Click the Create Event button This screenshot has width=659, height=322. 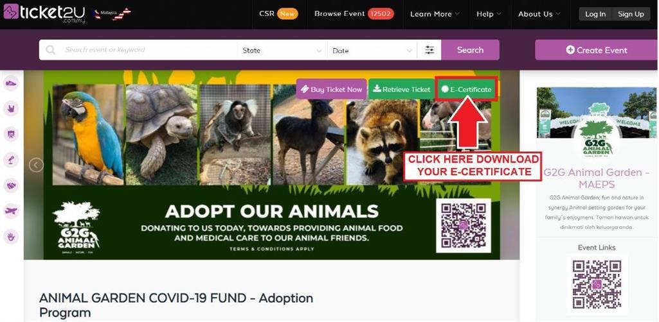pyautogui.click(x=597, y=50)
